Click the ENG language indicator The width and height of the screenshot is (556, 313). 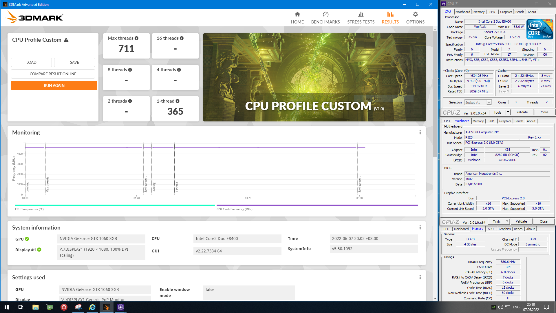click(x=516, y=307)
